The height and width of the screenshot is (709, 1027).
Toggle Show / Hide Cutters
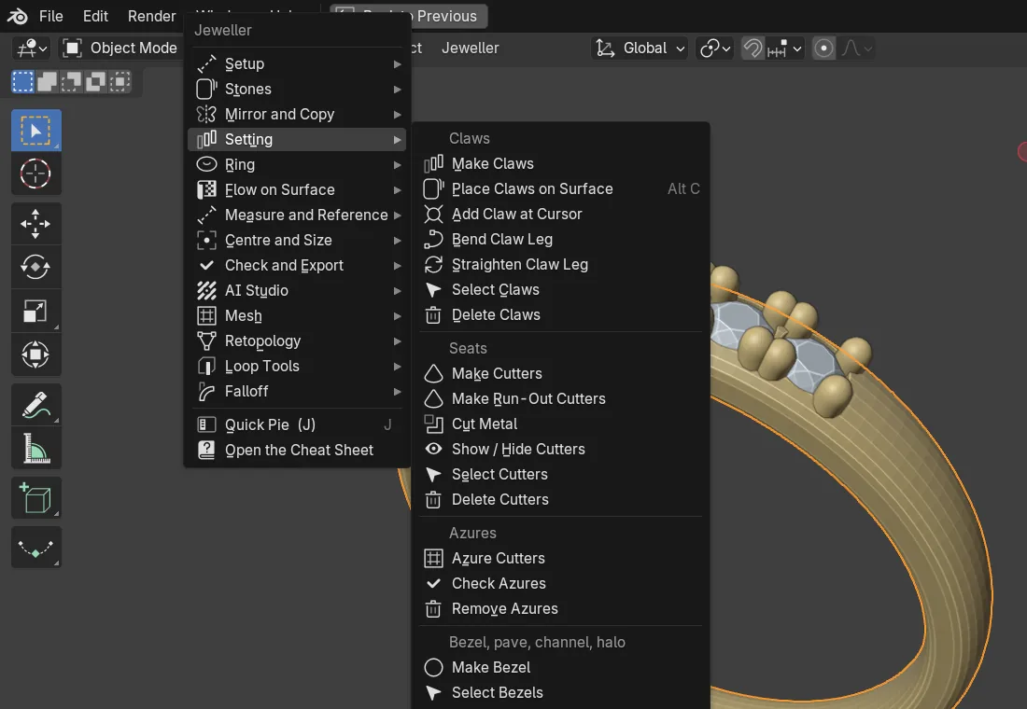[x=561, y=449]
